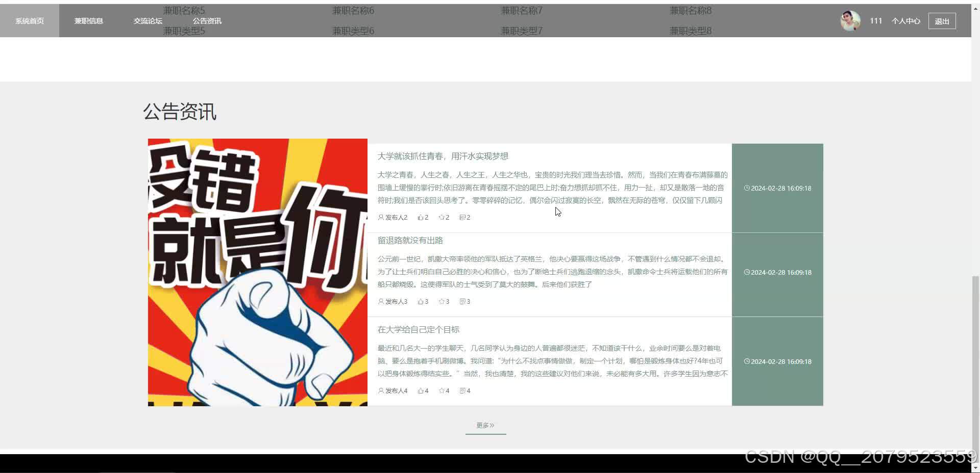Click the text 兼职名称5

[x=184, y=10]
